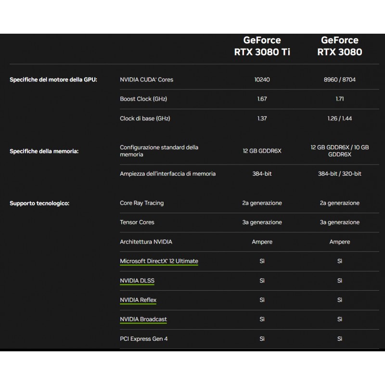Open the NVIDIA DLSS link
The image size is (385, 385).
point(137,281)
